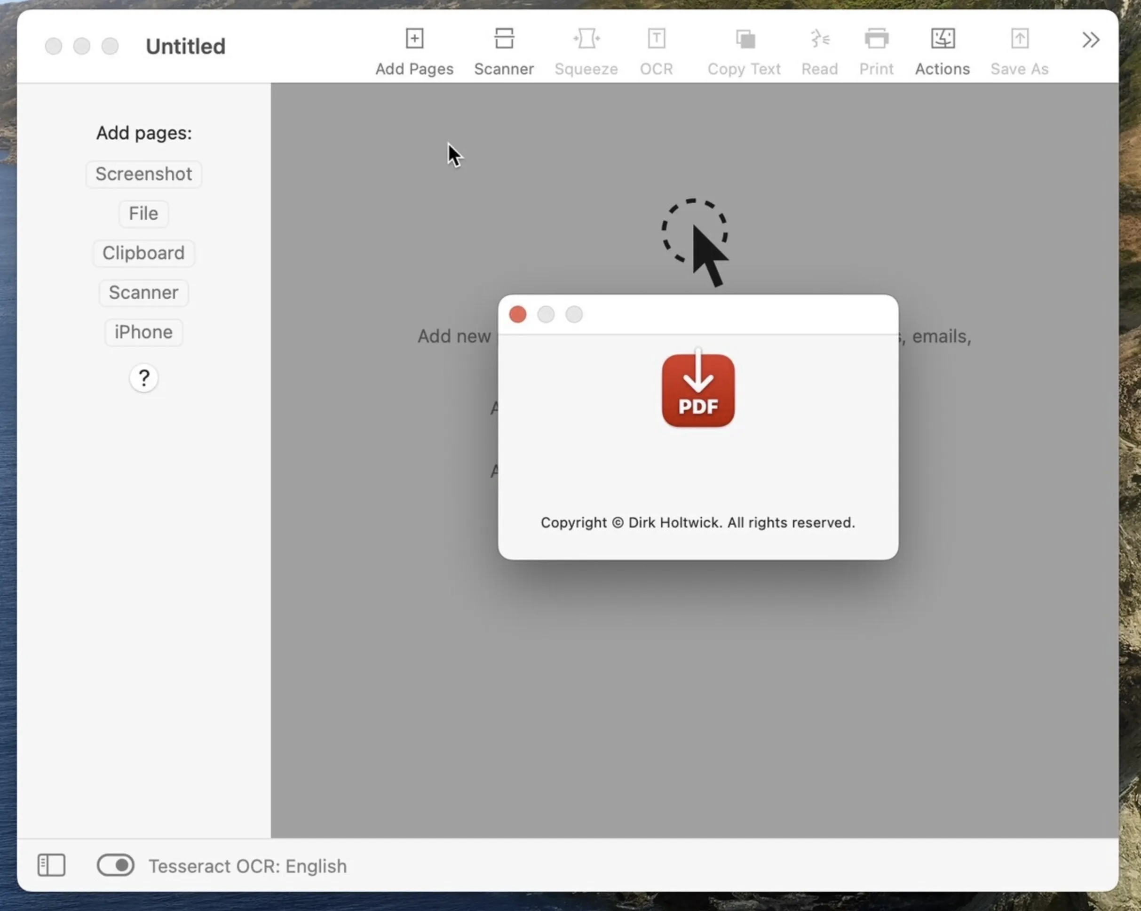
Task: Click the Save As toolbar icon
Action: coord(1020,39)
